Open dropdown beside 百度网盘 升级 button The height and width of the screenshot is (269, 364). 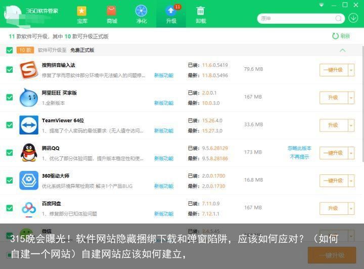(351, 208)
